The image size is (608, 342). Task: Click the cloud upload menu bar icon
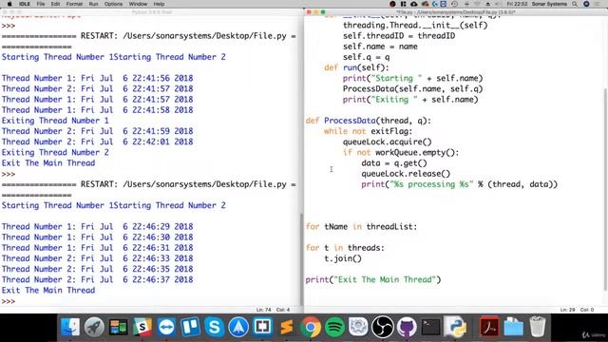pos(414,4)
